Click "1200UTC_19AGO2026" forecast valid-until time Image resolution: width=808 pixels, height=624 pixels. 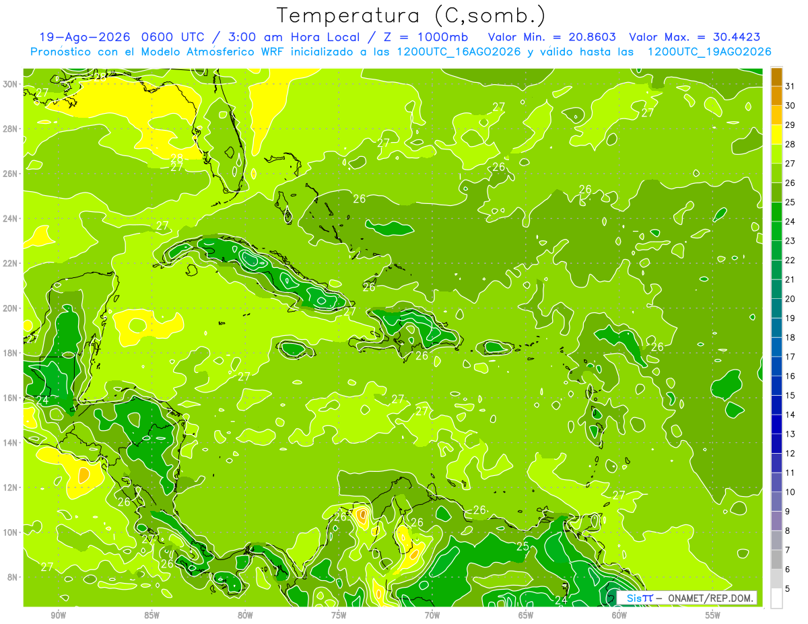coord(709,52)
